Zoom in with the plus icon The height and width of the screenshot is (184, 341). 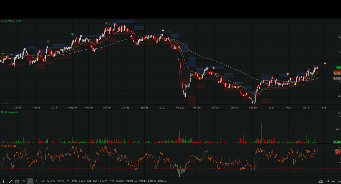(339, 181)
